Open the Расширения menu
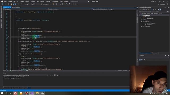Screen dimensions: 170x95 point(55,1)
